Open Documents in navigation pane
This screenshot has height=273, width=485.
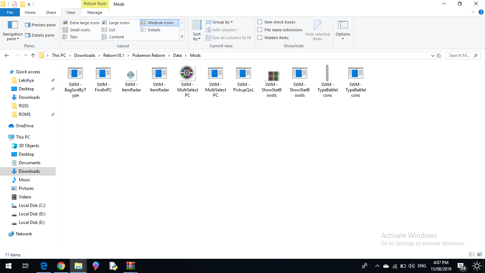[x=29, y=163]
